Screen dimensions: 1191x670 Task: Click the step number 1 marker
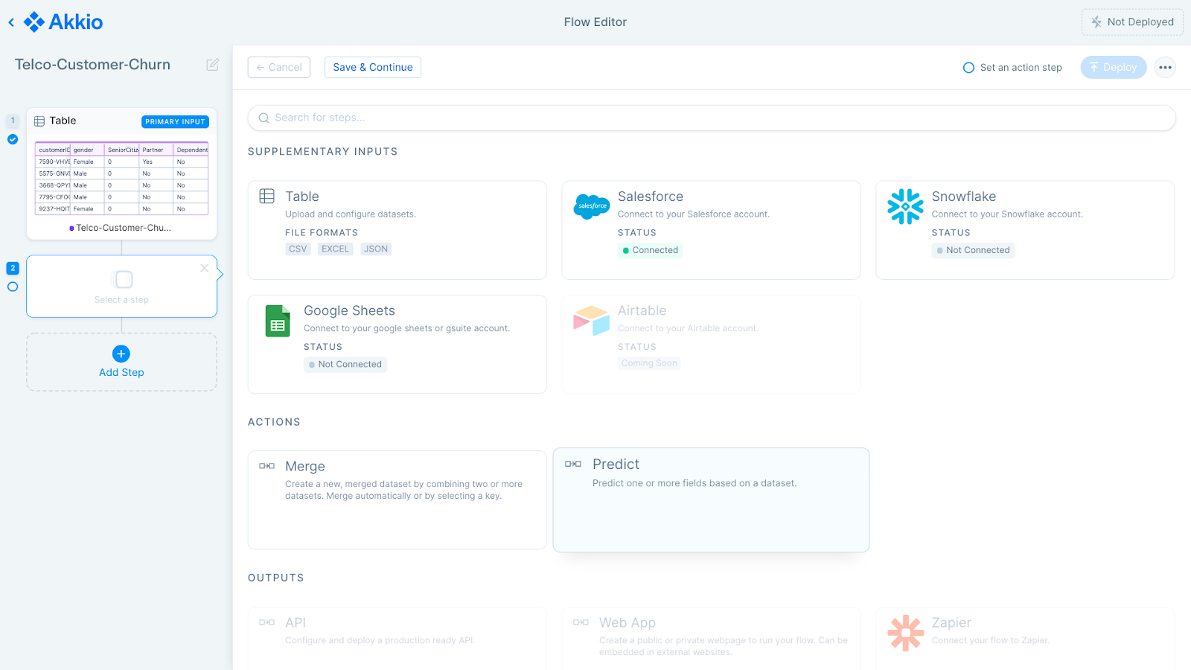pos(13,121)
